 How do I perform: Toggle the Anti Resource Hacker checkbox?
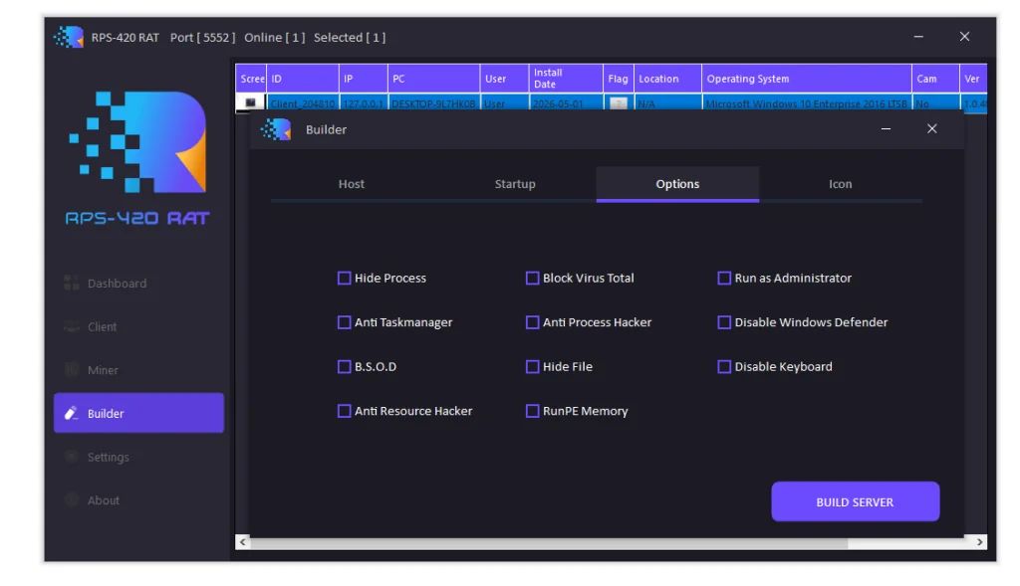point(344,411)
